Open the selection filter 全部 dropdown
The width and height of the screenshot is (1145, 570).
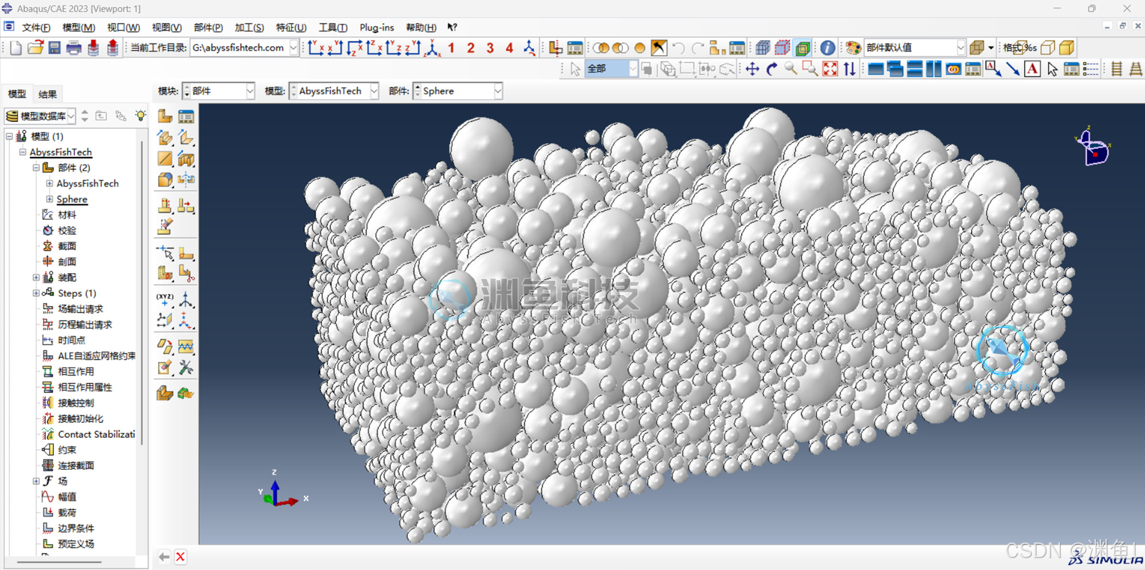[632, 69]
